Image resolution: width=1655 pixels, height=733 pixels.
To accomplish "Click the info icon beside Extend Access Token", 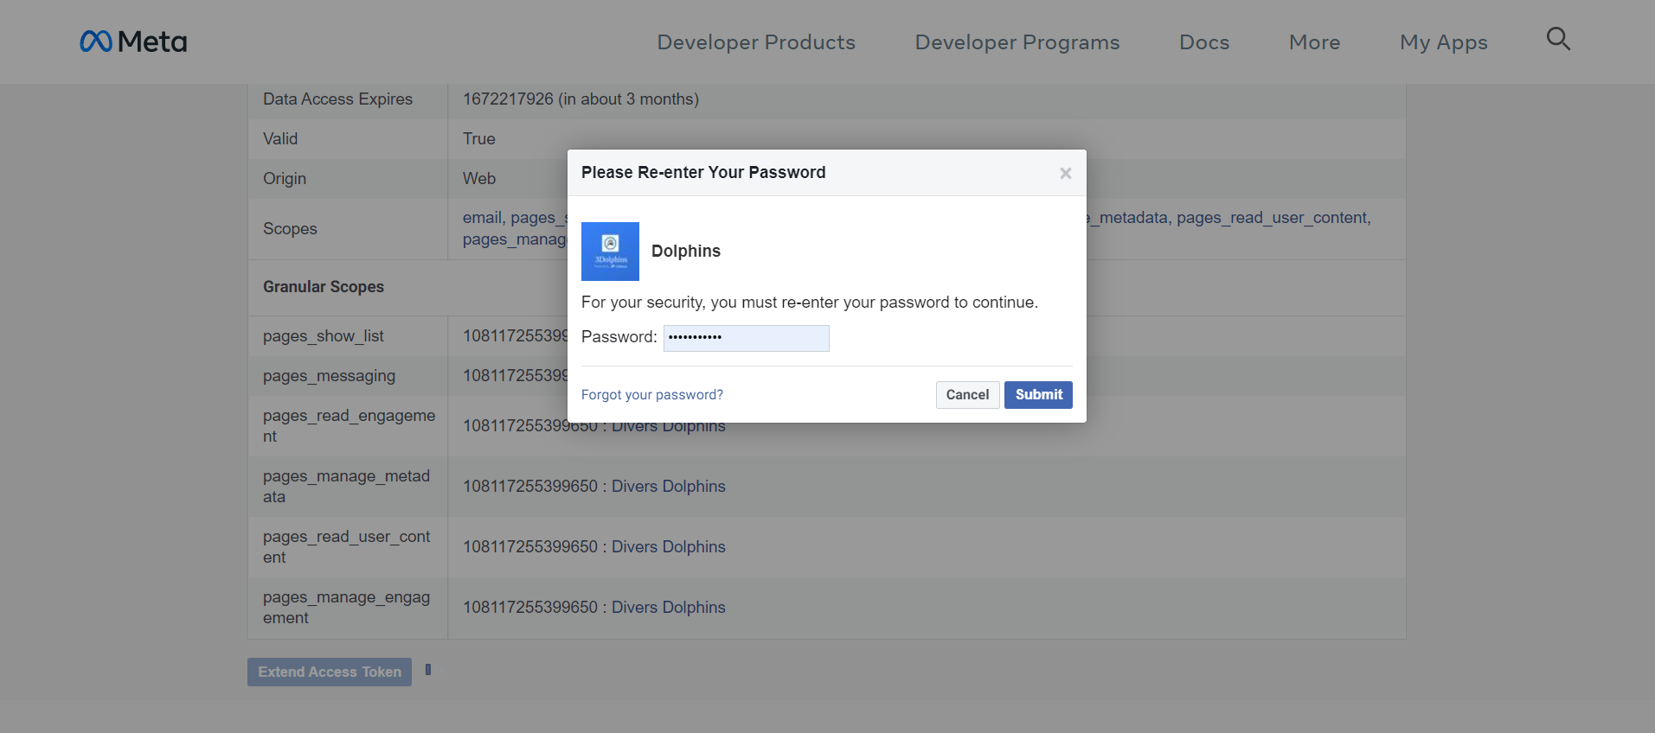I will click(x=428, y=670).
